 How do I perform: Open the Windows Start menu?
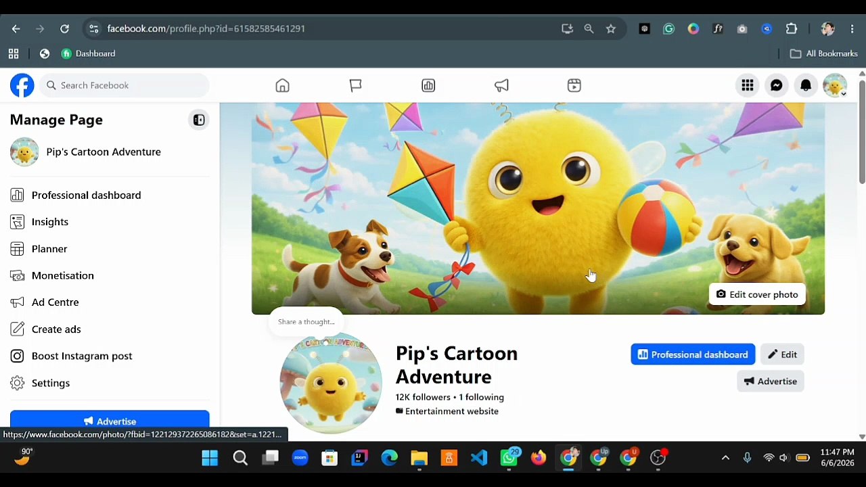(210, 458)
